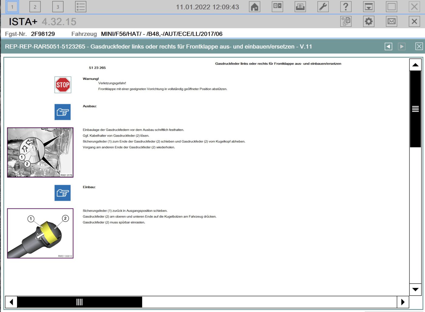Click the printer icon in top toolbar
This screenshot has height=312, width=425.
tap(300, 7)
